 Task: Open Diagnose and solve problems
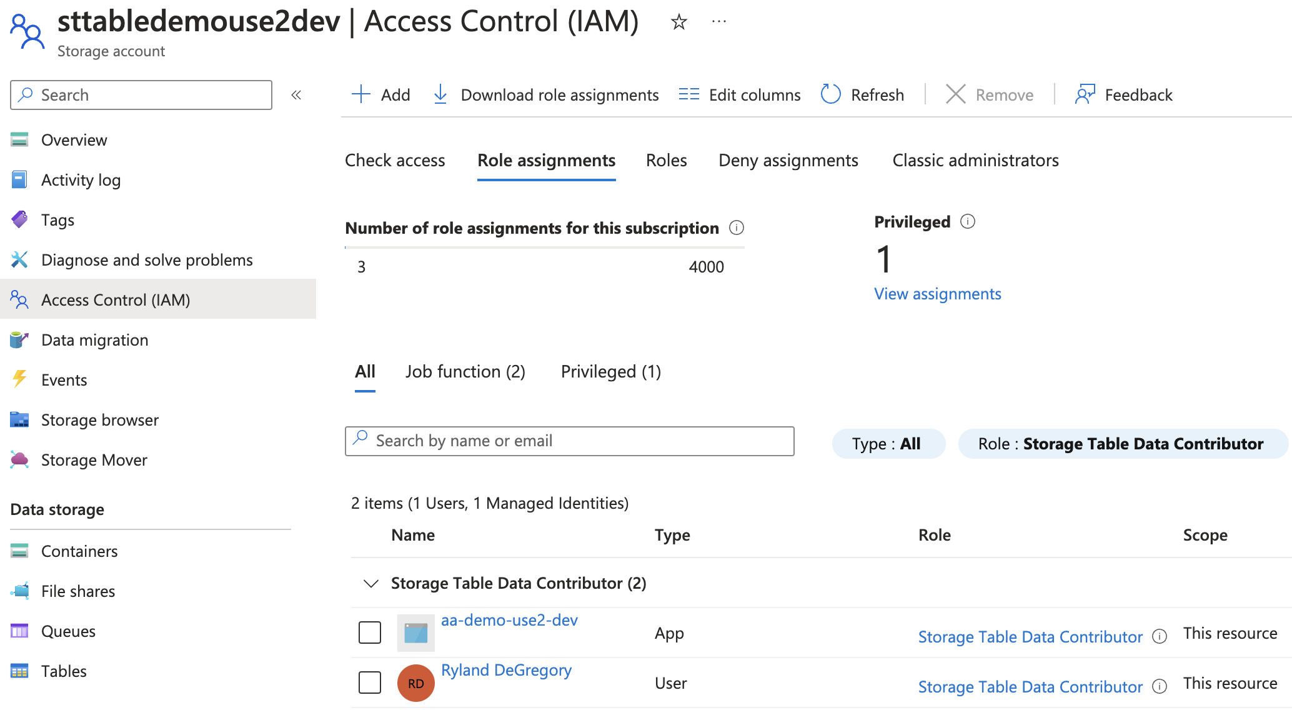[147, 259]
